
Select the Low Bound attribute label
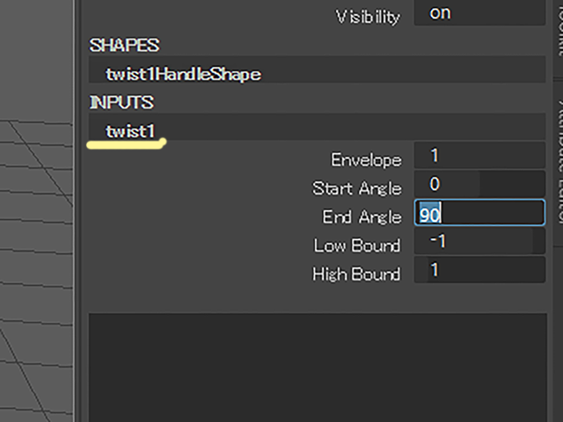pos(356,245)
